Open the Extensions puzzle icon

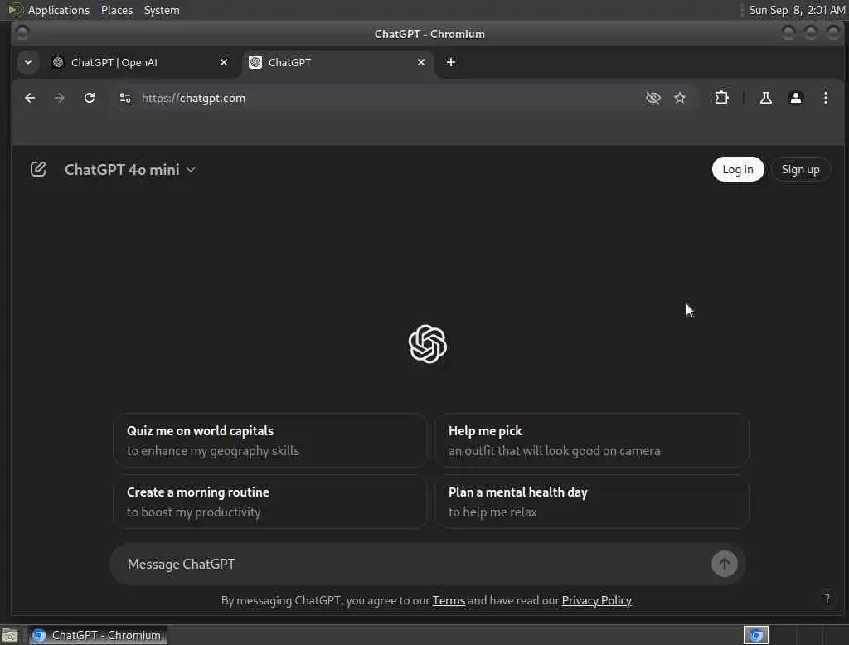tap(721, 98)
